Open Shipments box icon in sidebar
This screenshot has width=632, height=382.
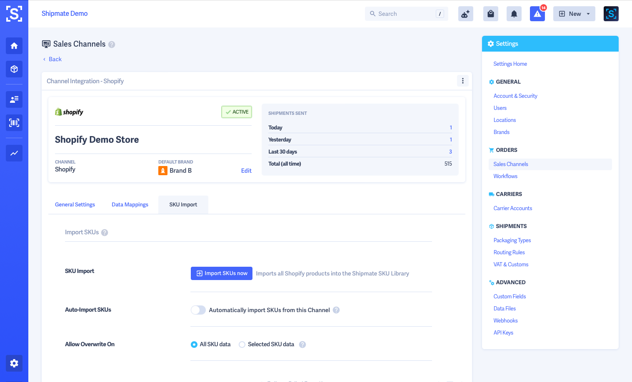tap(14, 69)
